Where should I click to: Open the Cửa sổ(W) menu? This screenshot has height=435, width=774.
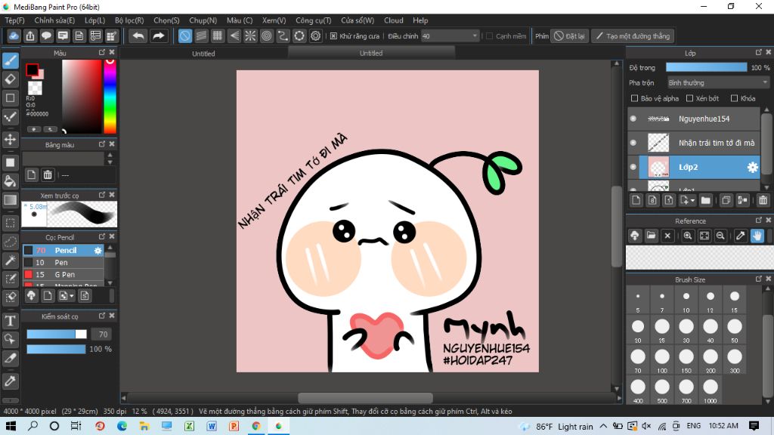[358, 20]
